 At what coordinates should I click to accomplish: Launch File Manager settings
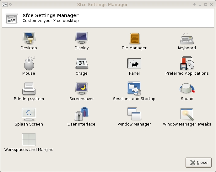pyautogui.click(x=134, y=38)
